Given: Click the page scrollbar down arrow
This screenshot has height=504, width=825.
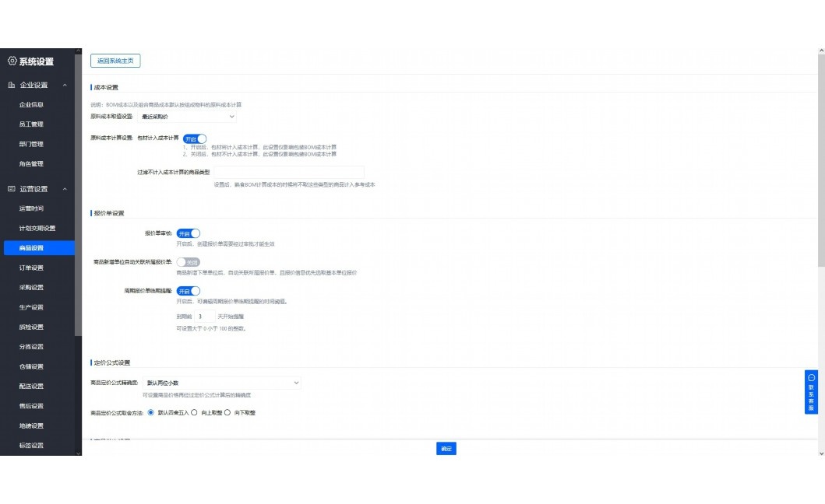Looking at the screenshot, I should 821,453.
